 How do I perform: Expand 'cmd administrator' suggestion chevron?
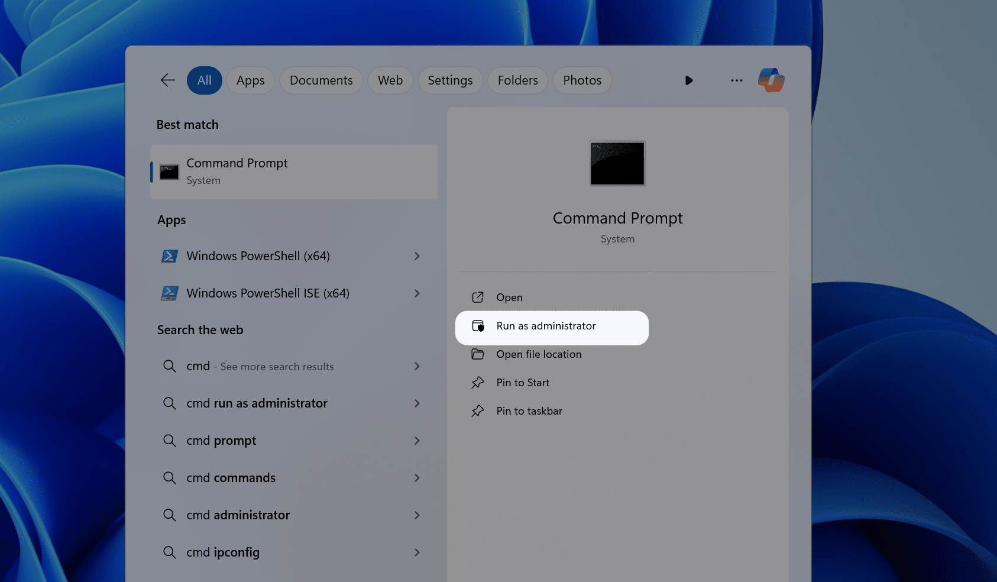417,515
